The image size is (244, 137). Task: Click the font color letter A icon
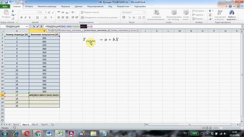click(51, 18)
